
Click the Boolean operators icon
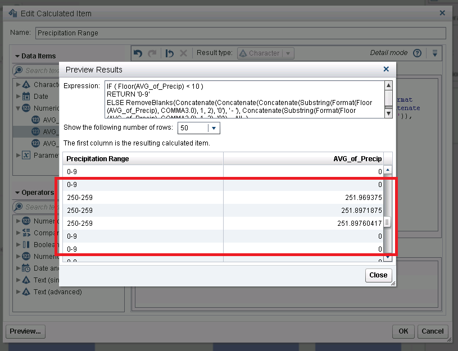tap(26, 244)
